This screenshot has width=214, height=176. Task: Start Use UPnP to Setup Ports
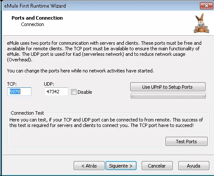pos(168,87)
